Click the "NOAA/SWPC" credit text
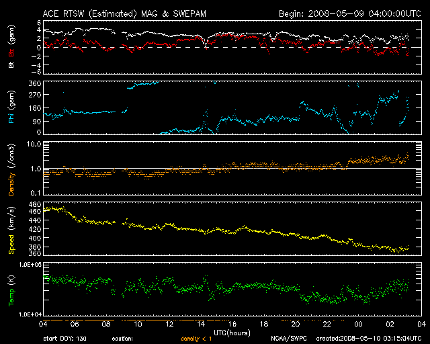 [289, 339]
